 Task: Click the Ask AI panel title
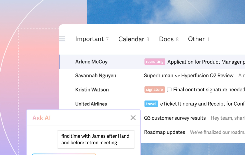(x=41, y=118)
